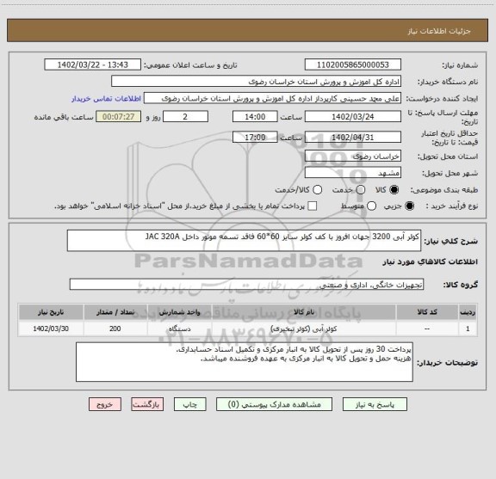Click the row number cell 1
The width and height of the screenshot is (496, 479).
468,329
